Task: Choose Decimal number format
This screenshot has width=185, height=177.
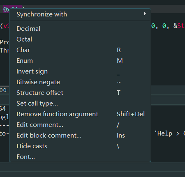Action: [80, 29]
